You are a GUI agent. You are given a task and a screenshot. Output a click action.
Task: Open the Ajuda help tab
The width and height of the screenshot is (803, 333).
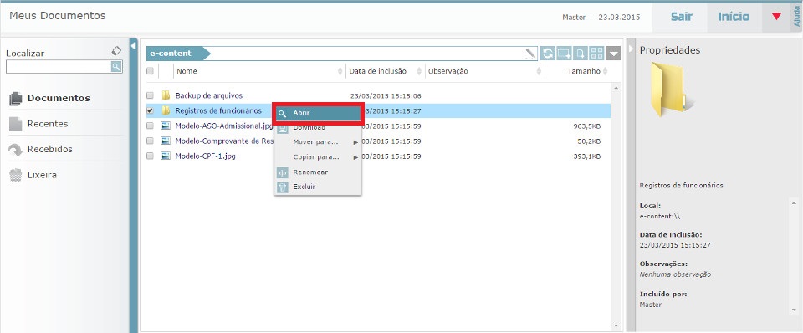[797, 17]
